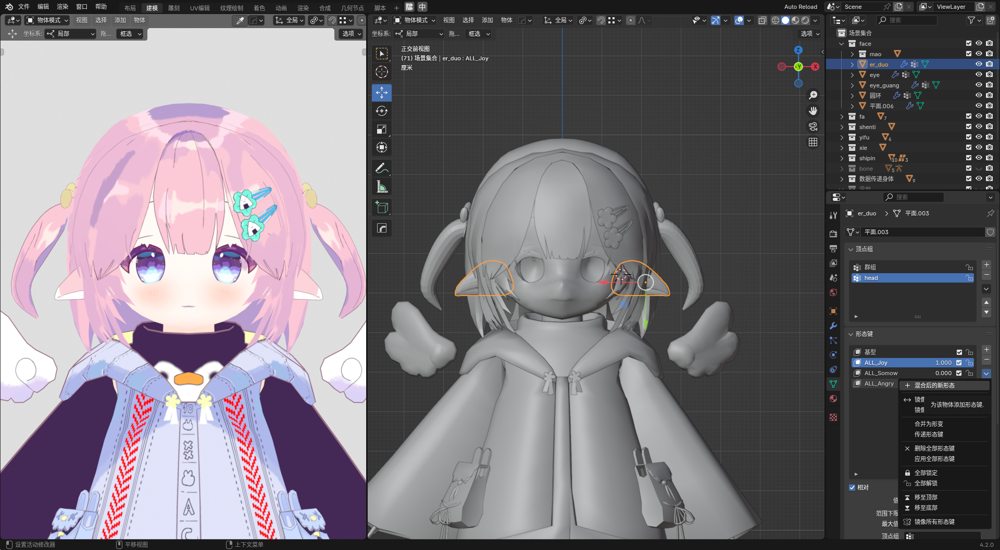Expand the shipin collection in outliner
The height and width of the screenshot is (550, 1000).
842,158
